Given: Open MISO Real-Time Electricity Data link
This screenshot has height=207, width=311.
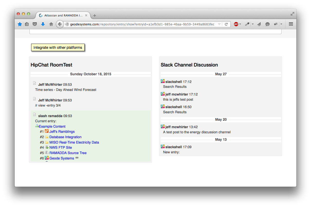Looking at the screenshot, I should tap(74, 142).
